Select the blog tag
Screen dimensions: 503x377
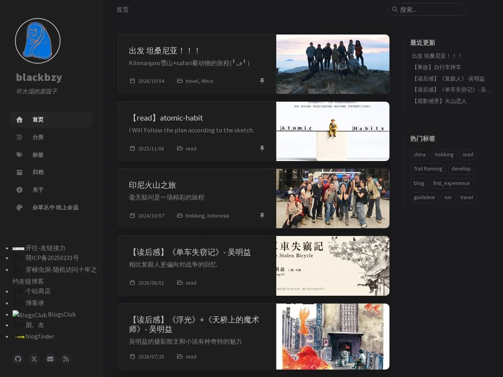point(419,183)
